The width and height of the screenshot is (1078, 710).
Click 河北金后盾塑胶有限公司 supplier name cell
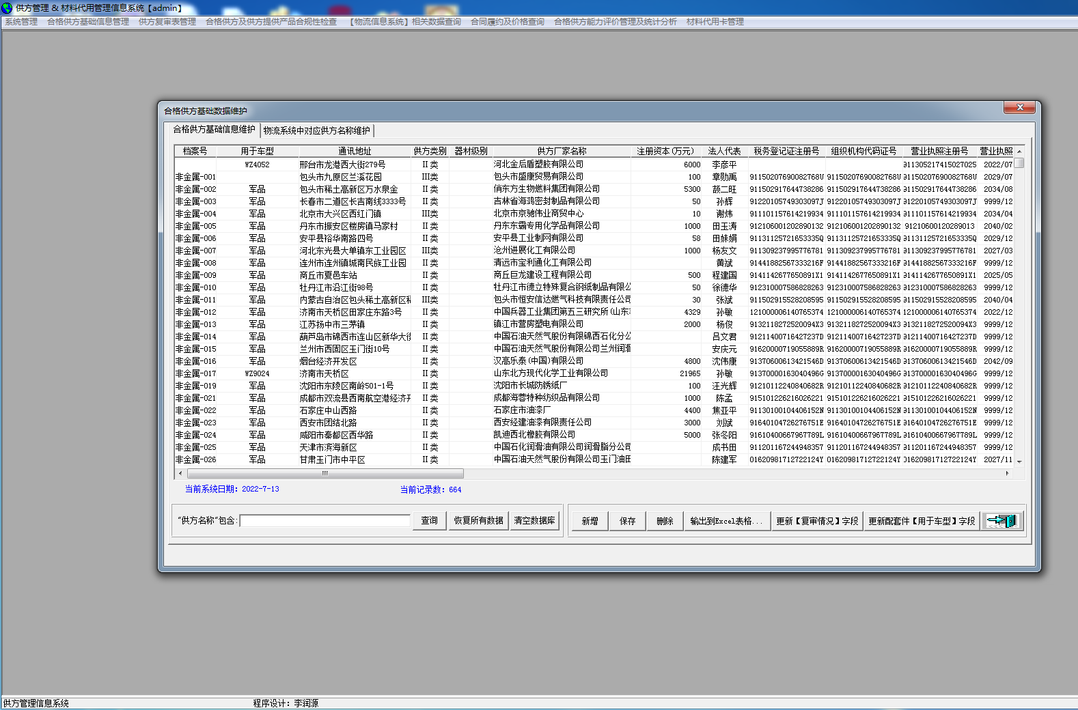562,165
